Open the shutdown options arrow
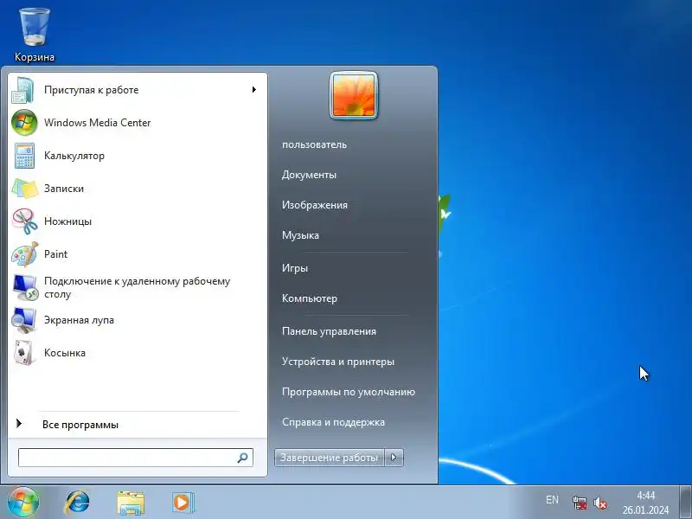 click(x=394, y=458)
